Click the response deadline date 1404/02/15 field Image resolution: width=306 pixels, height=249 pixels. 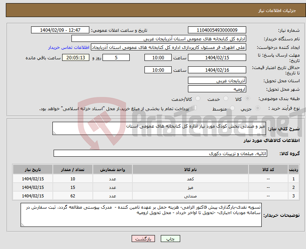click(217, 57)
